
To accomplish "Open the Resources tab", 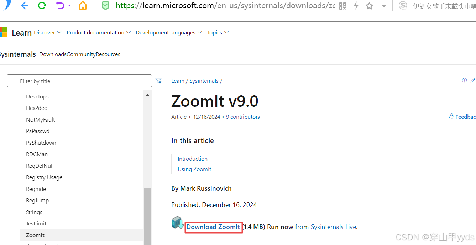I will click(x=108, y=54).
